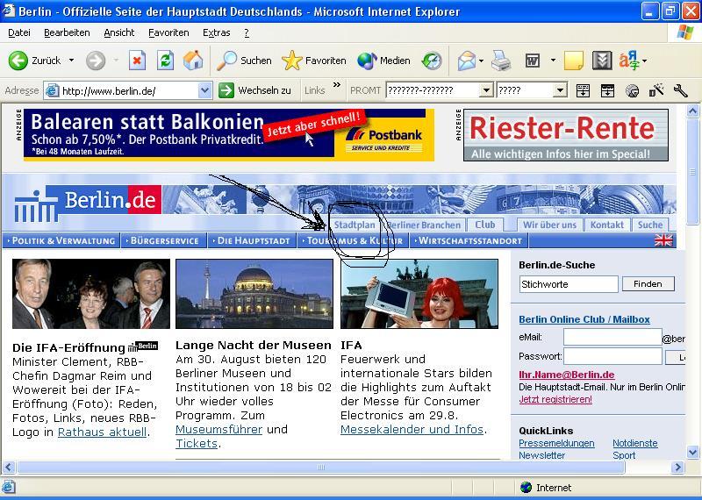
Task: Go to the browser home page icon
Action: pyautogui.click(x=193, y=61)
